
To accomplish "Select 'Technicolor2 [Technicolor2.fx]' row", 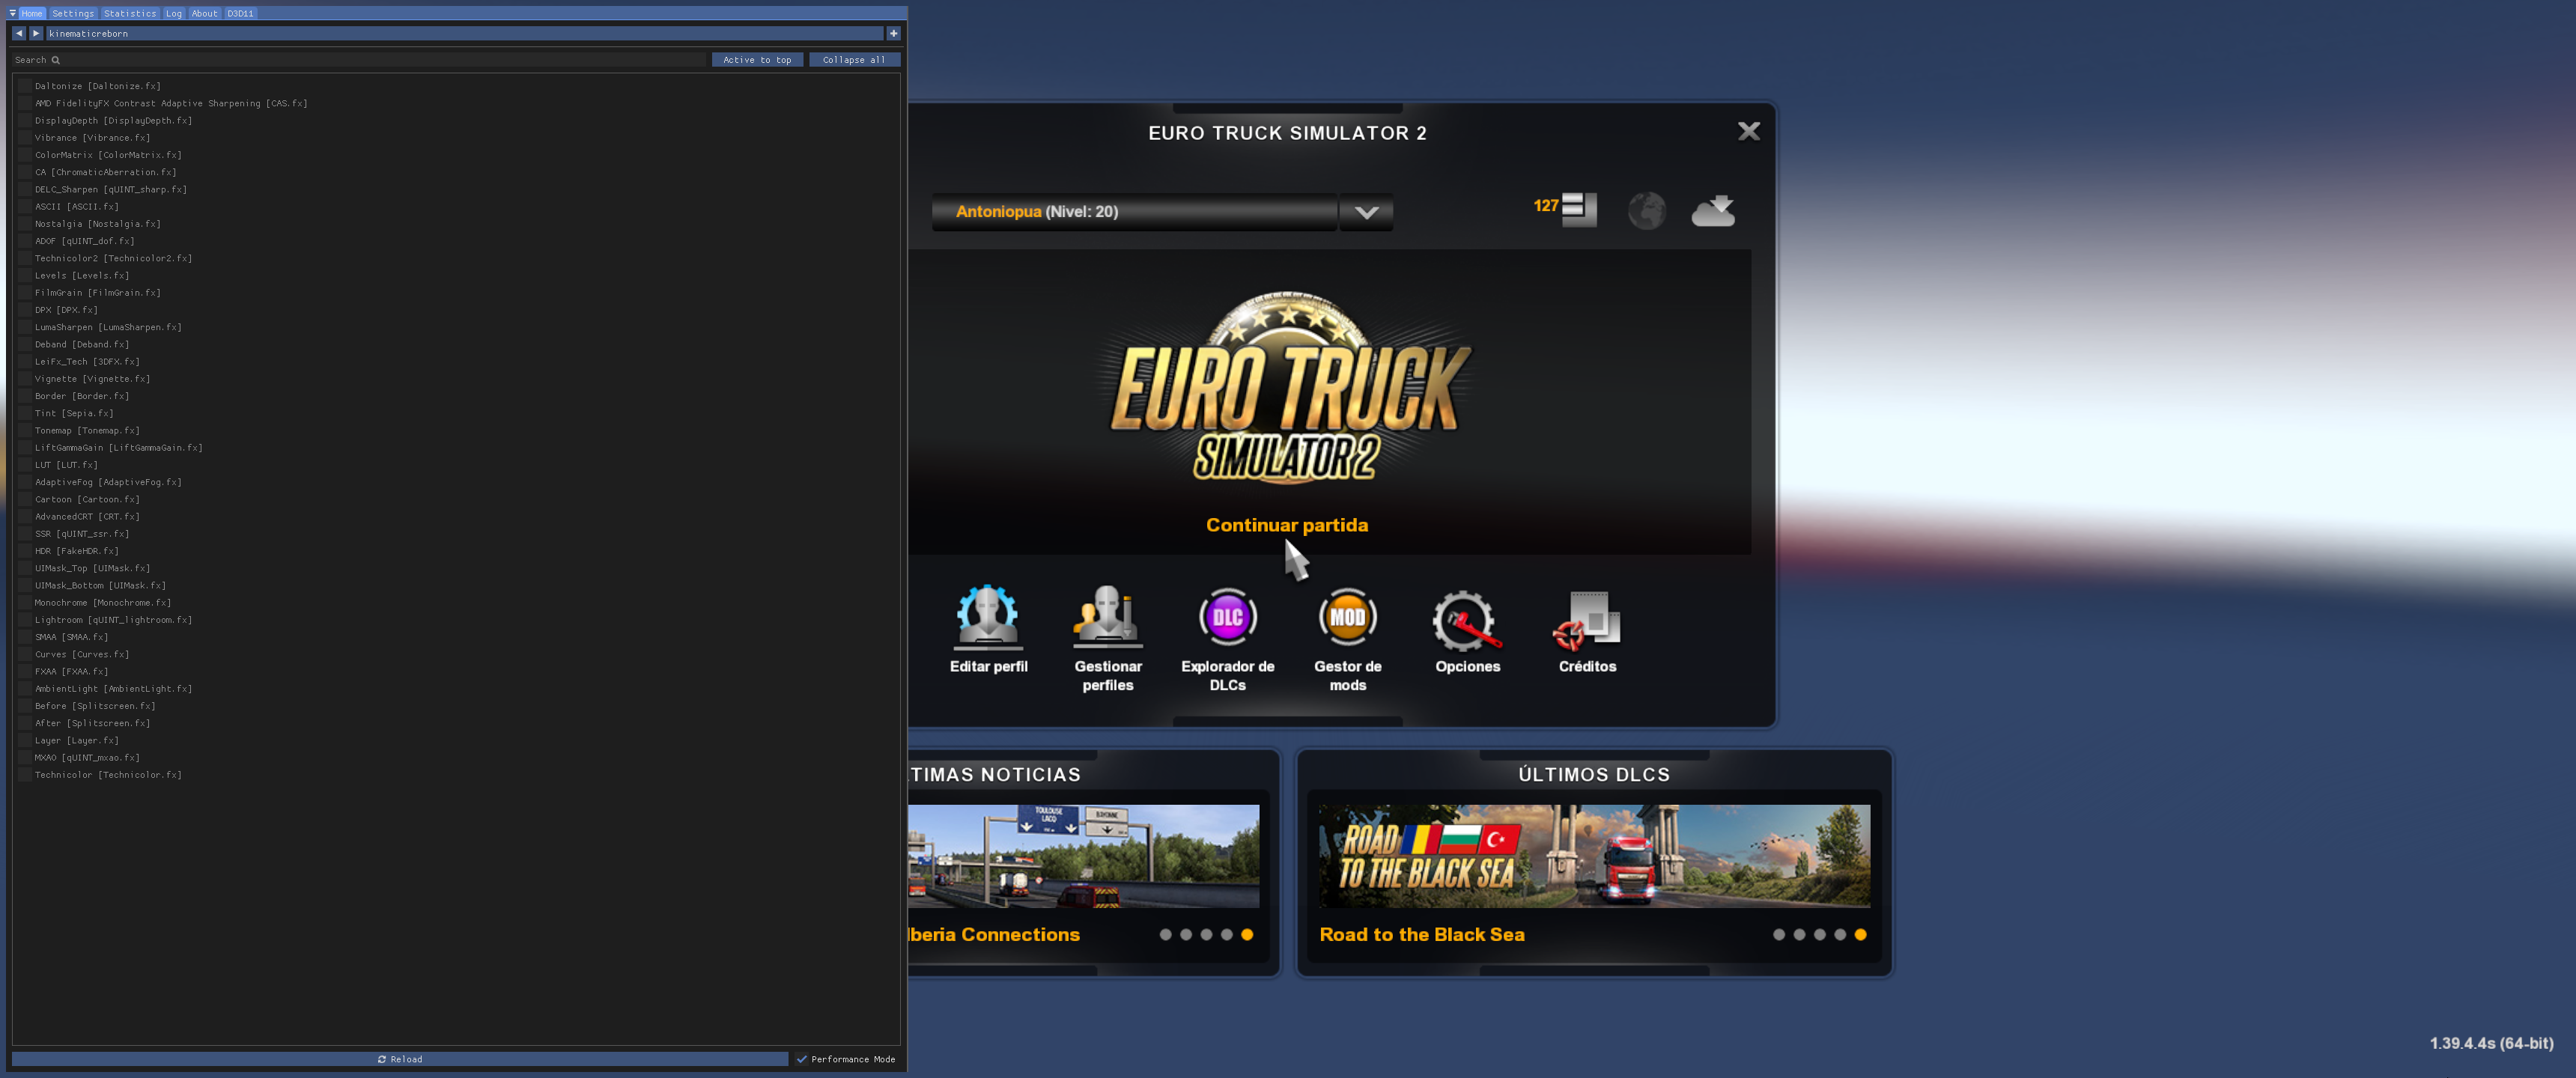I will click(113, 258).
